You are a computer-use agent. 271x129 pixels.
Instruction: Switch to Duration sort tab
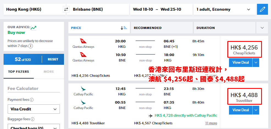[x=224, y=28]
